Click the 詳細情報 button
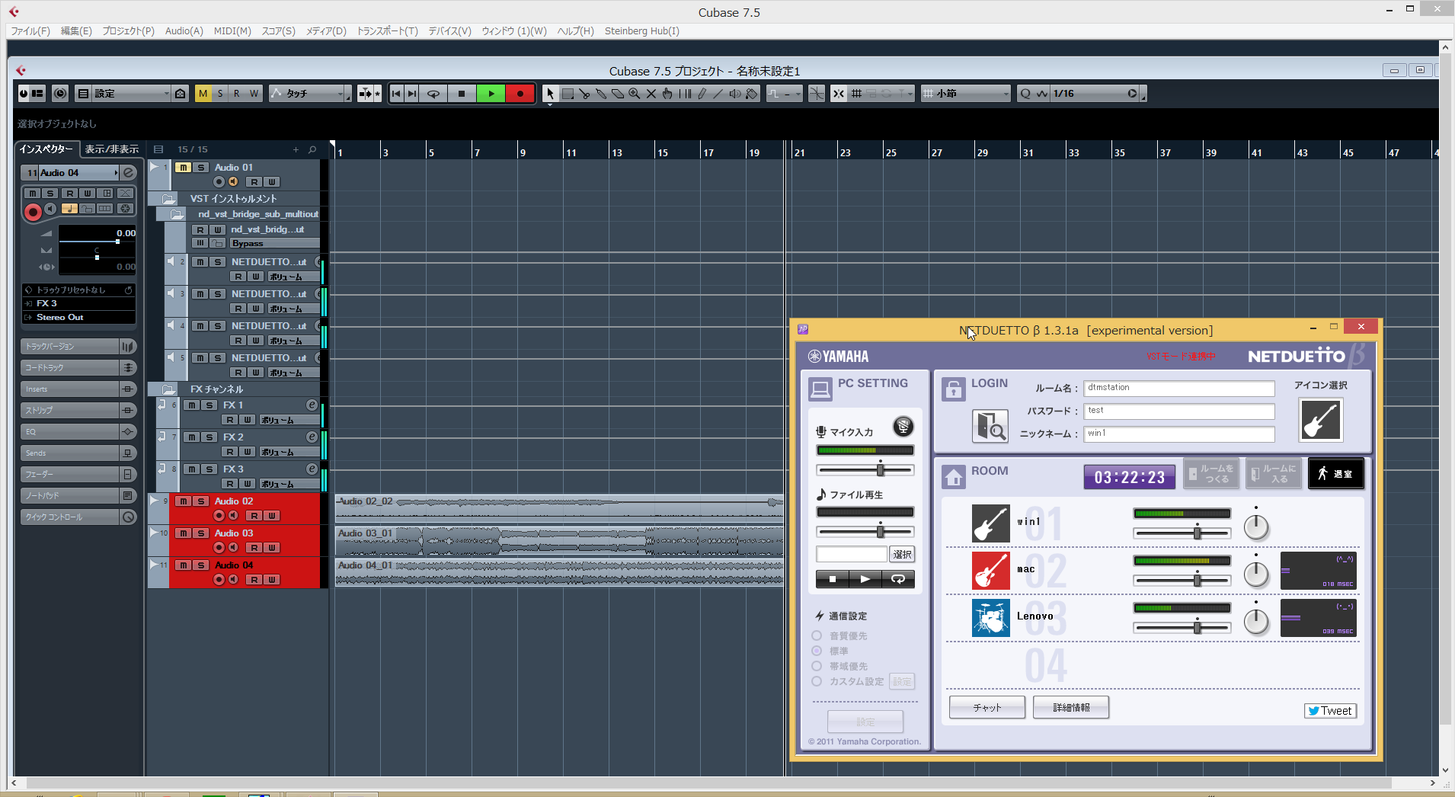The image size is (1455, 797). pyautogui.click(x=1071, y=708)
